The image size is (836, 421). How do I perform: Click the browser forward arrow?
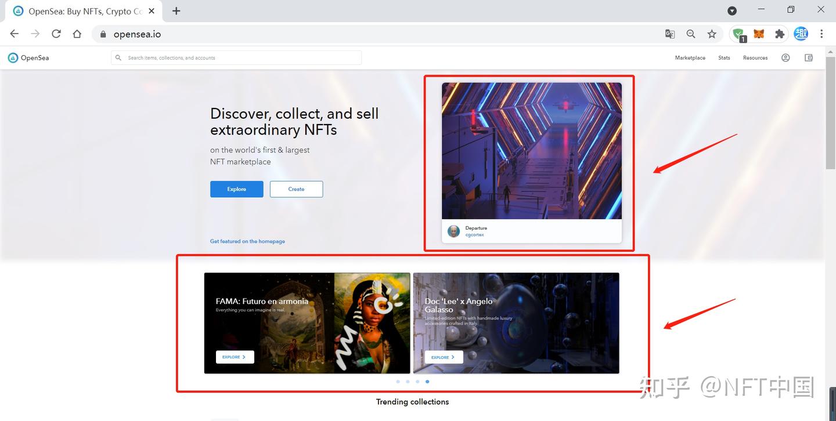35,34
